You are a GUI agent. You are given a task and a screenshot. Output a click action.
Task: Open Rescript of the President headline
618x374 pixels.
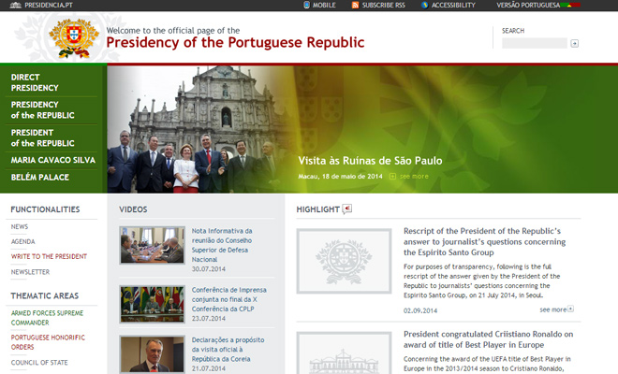(484, 242)
